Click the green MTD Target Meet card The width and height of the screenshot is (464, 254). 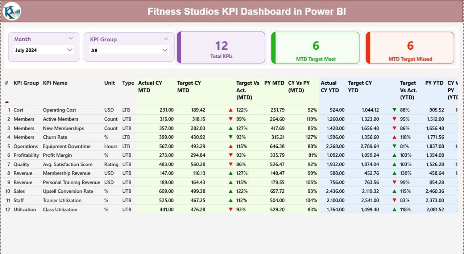[x=315, y=48]
